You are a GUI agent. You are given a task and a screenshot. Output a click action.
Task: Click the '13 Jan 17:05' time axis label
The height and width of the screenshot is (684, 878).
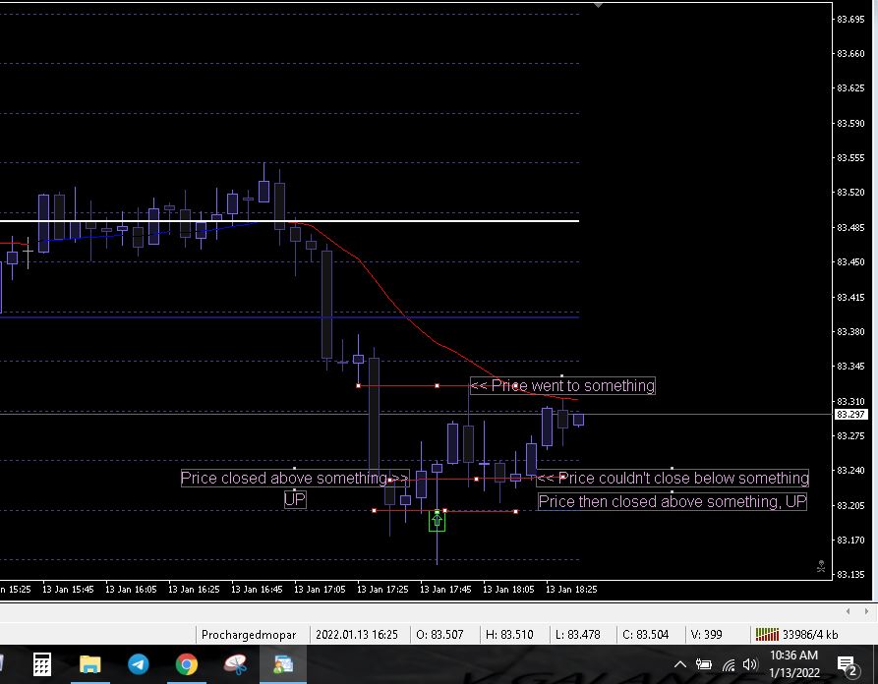(320, 590)
